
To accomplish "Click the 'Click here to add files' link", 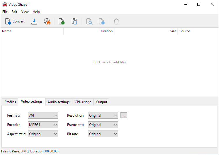I will pos(109,62).
